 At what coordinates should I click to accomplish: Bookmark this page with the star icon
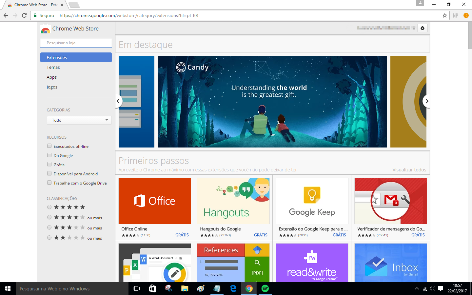[x=445, y=15]
